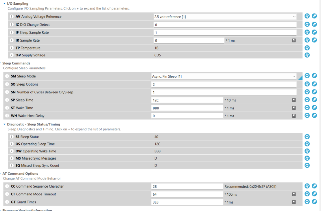Show info for TP Temperature parameter
Image resolution: width=321 pixels, height=211 pixels.
tap(12, 48)
